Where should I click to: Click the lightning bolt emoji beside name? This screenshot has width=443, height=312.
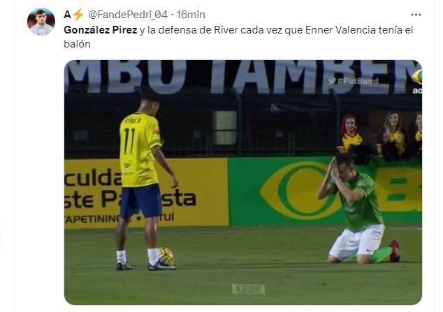coord(78,15)
